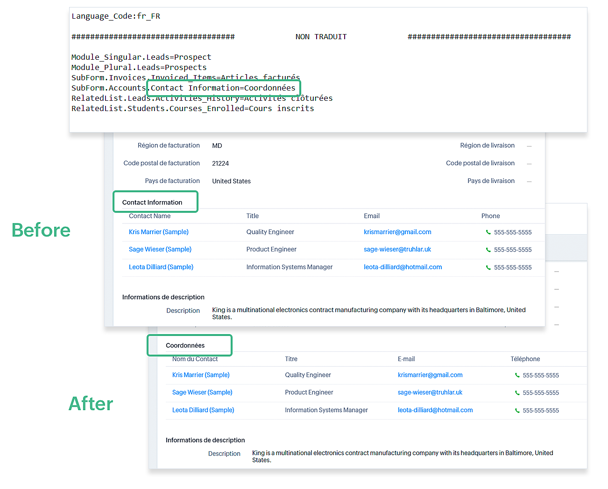
Task: Click sage-wieser@truhlar.uk under Contact Information
Action: point(397,250)
